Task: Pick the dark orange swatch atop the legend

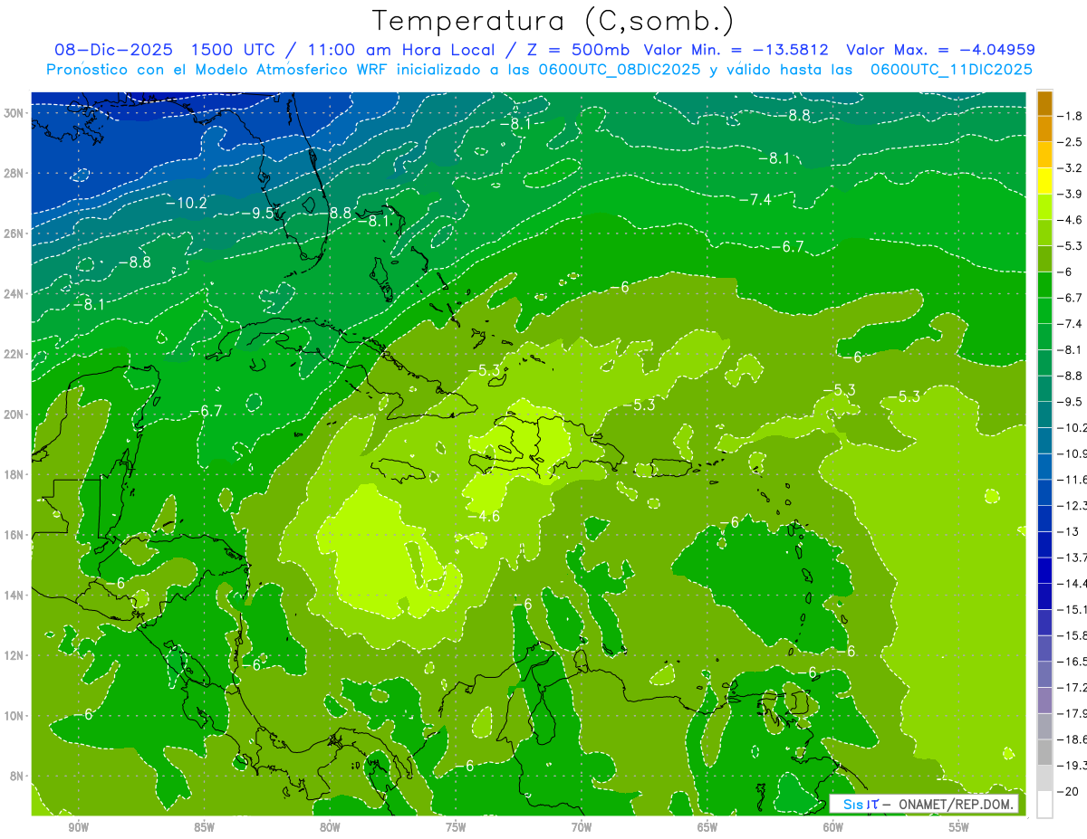Action: tap(1044, 103)
